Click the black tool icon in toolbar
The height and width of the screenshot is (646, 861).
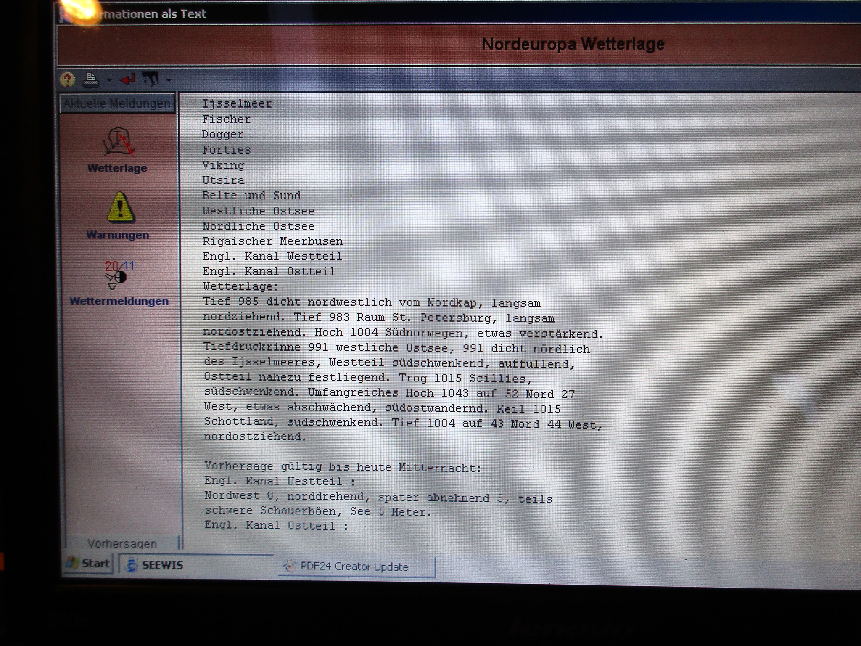coord(151,79)
